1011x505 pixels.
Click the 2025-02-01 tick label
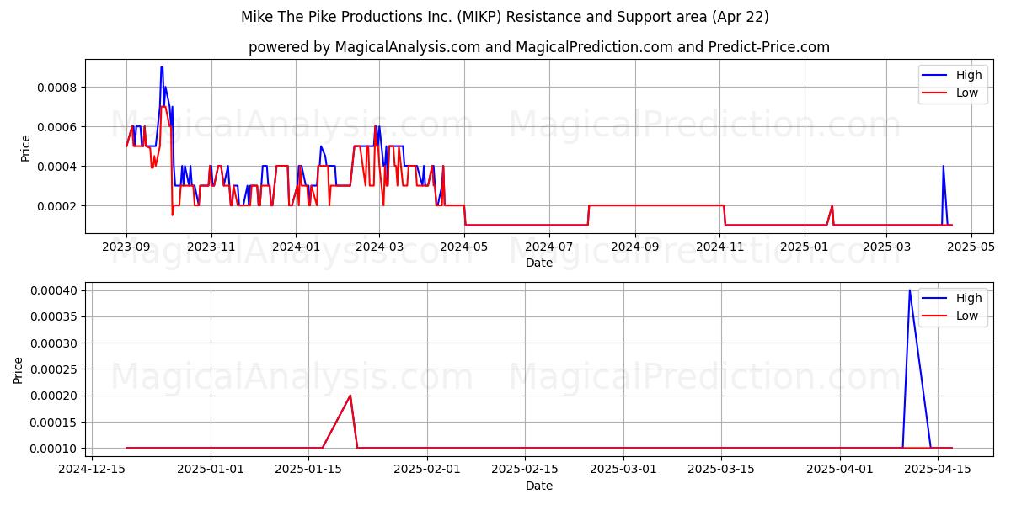(427, 470)
